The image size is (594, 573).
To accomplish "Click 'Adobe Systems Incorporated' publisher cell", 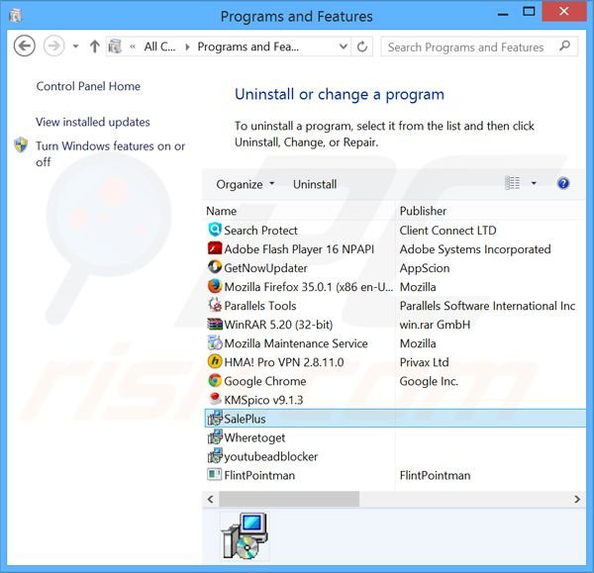I will [x=475, y=249].
